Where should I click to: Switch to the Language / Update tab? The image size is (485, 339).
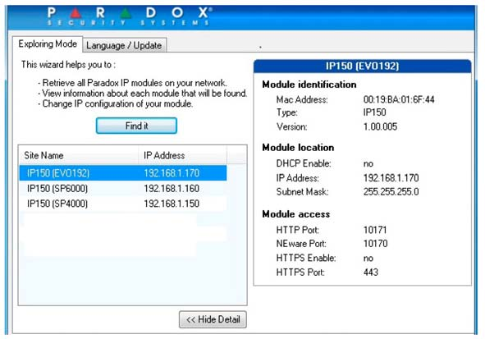pos(124,45)
